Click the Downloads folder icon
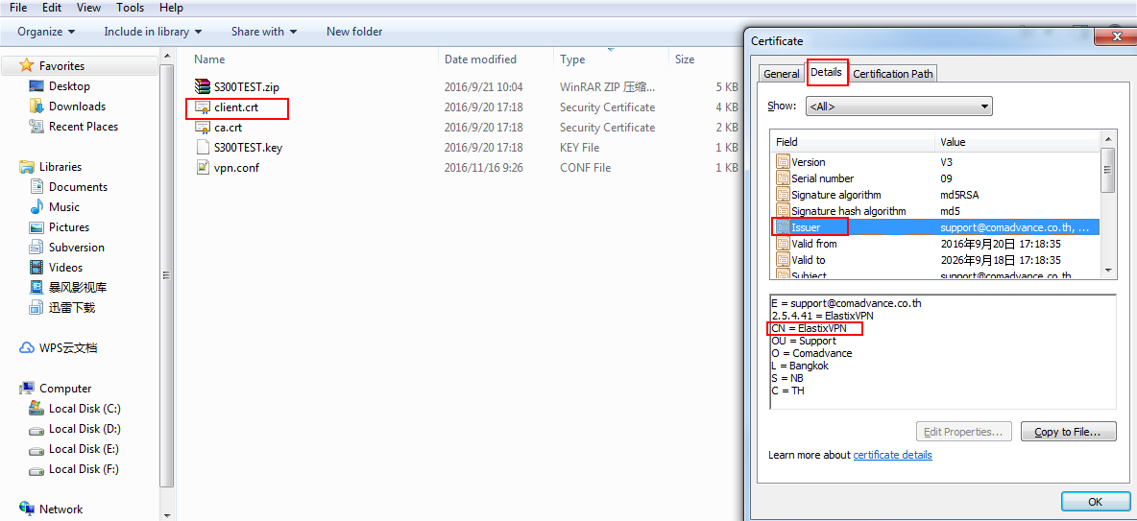Screen dimensions: 1137x521 click(37, 106)
